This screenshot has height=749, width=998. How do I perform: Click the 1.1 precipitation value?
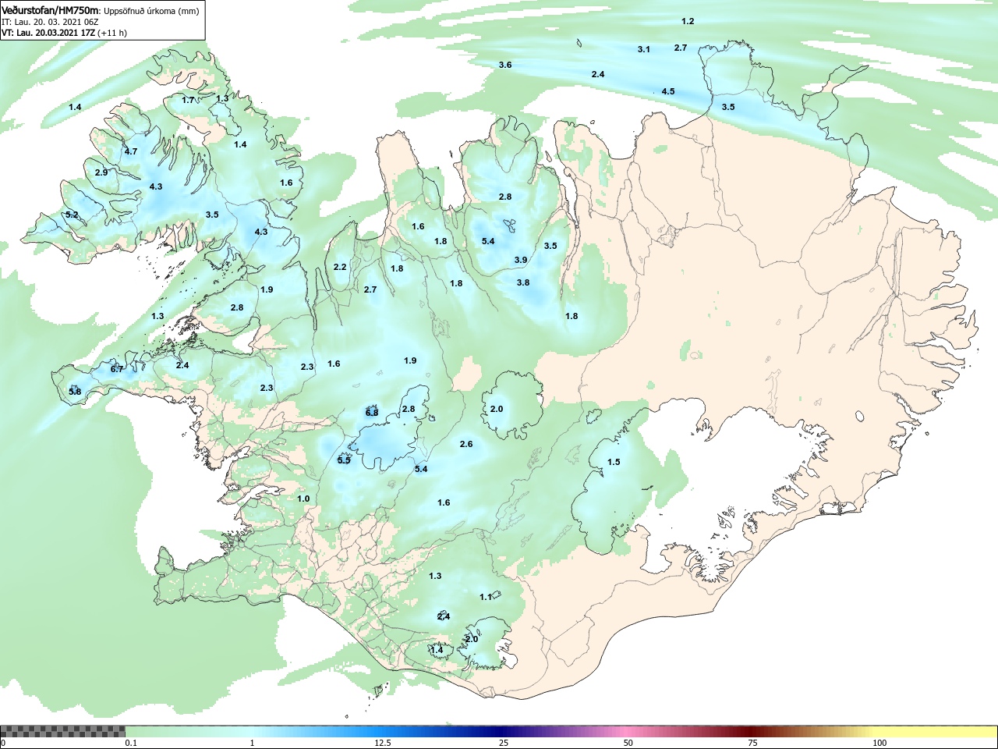point(486,597)
